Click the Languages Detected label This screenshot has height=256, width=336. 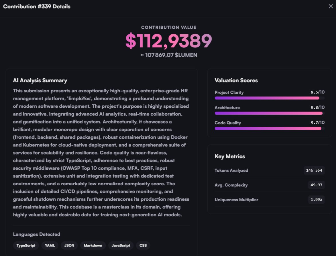(37, 234)
